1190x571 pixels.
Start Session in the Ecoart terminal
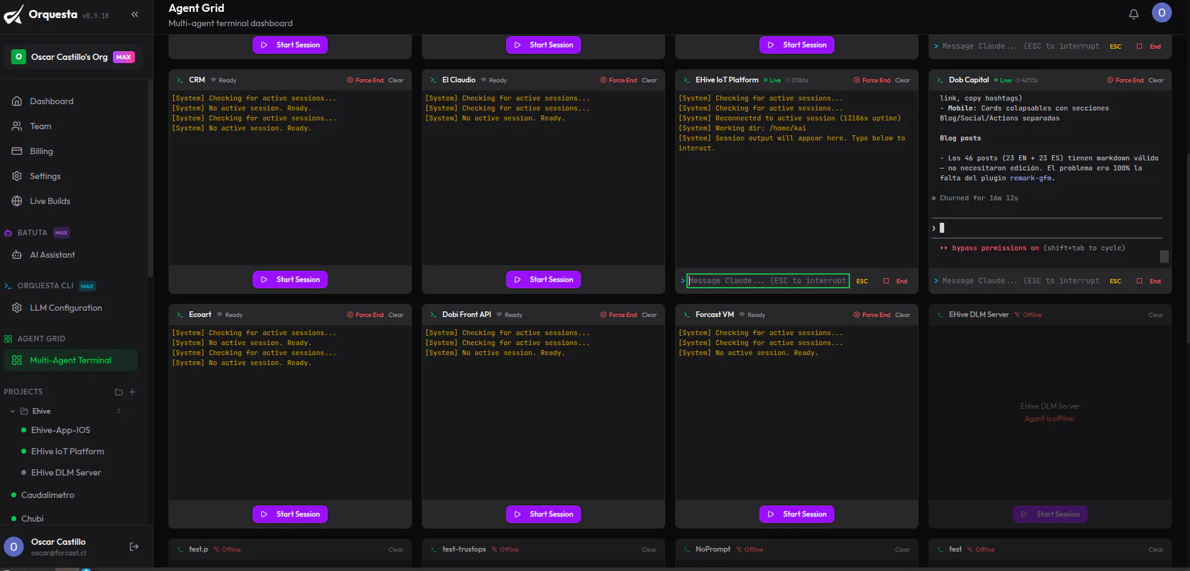click(290, 514)
